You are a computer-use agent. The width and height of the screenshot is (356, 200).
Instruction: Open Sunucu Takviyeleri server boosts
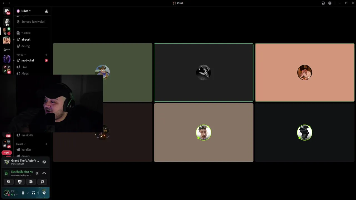(x=31, y=22)
